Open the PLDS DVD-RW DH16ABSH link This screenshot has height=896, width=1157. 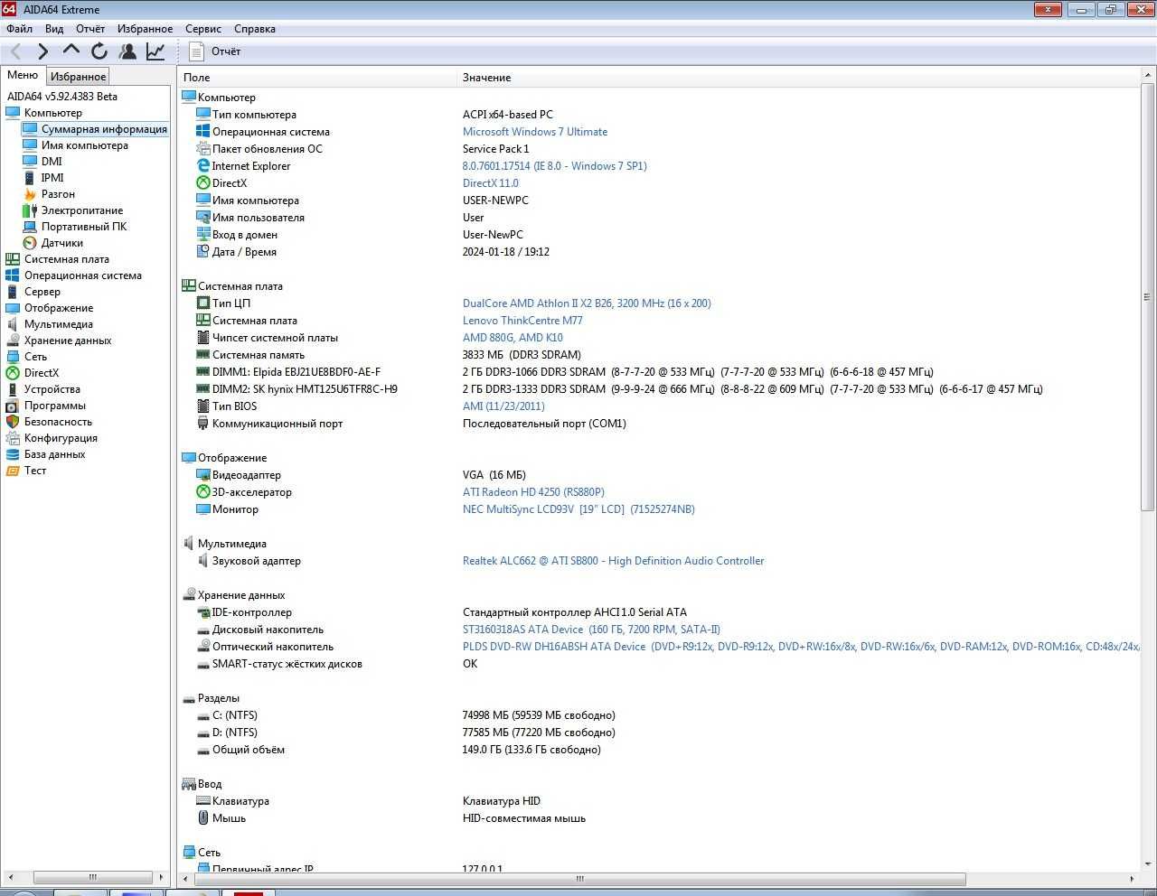pyautogui.click(x=801, y=647)
